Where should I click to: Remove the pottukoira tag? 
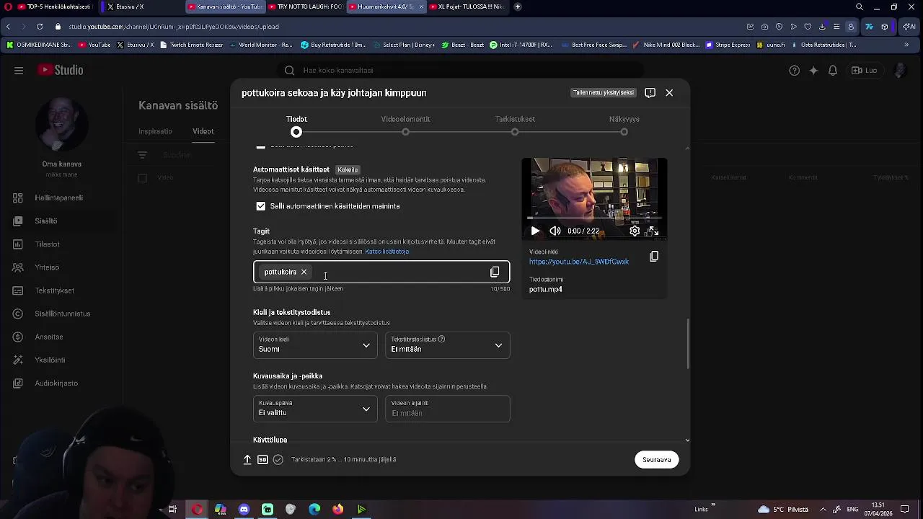[304, 272]
